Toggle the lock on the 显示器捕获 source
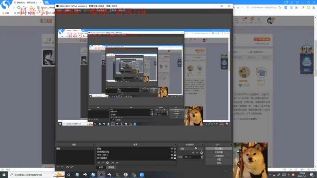The height and width of the screenshot is (178, 317). pyautogui.click(x=175, y=158)
